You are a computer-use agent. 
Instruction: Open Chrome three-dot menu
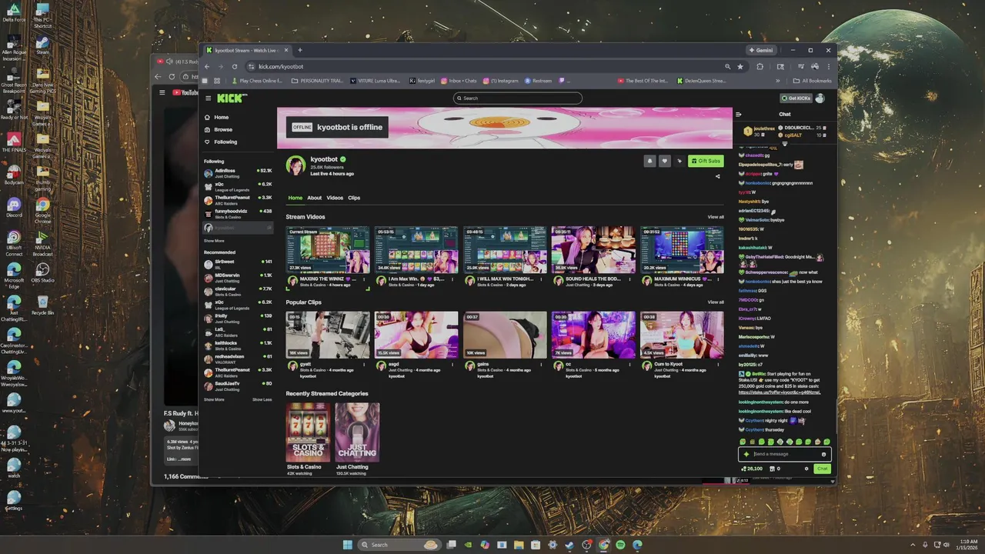click(828, 66)
